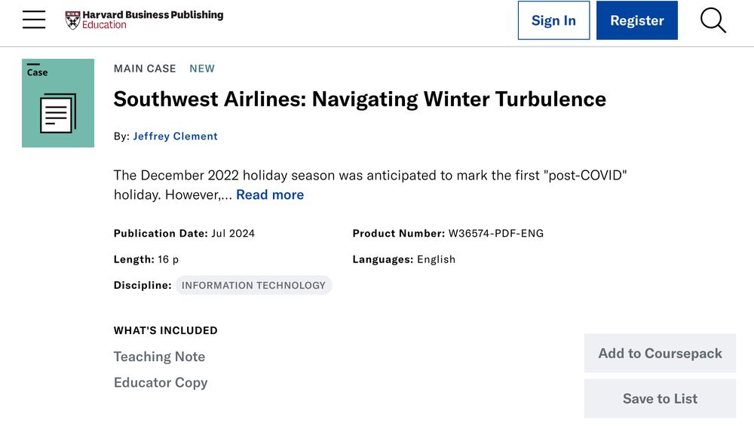Click the MAIN CASE label
The width and height of the screenshot is (754, 435).
click(x=145, y=69)
